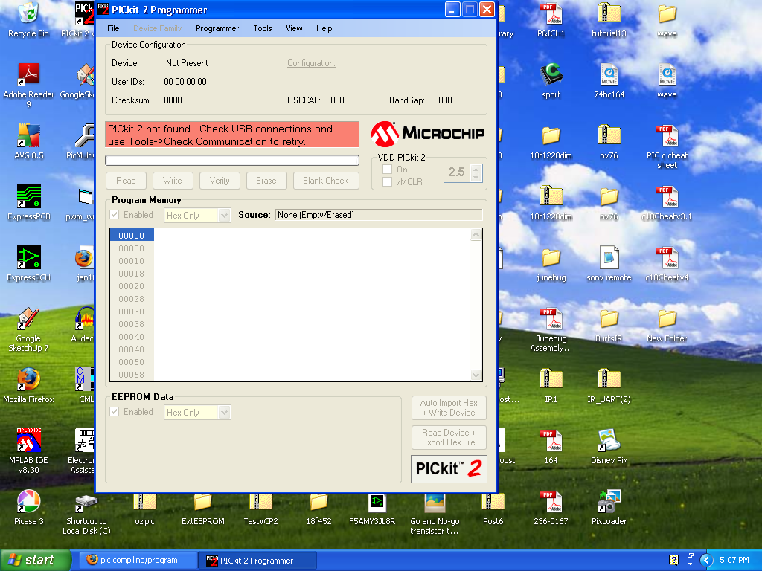
Task: Click the empty progress bar
Action: point(232,160)
